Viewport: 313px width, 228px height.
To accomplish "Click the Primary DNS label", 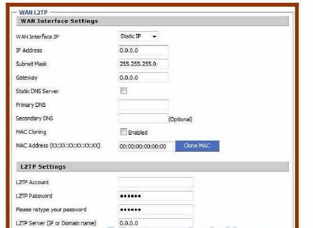I will [31, 105].
